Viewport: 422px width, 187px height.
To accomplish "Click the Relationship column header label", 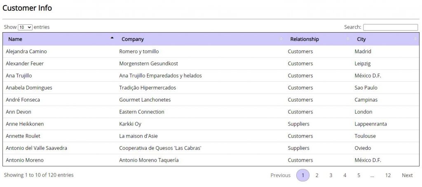I will pyautogui.click(x=305, y=39).
